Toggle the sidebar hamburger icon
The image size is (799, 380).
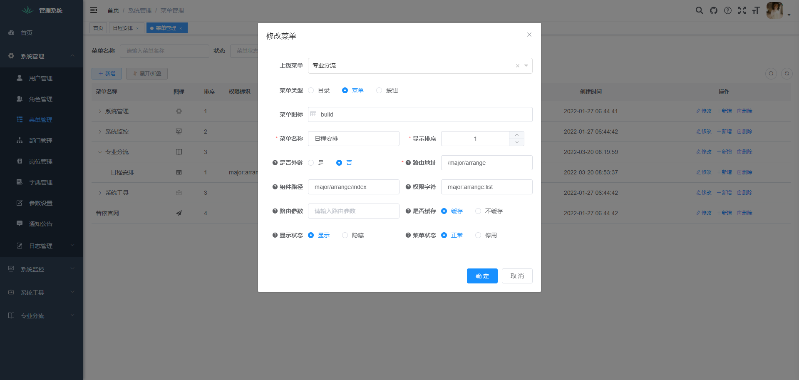coord(94,10)
